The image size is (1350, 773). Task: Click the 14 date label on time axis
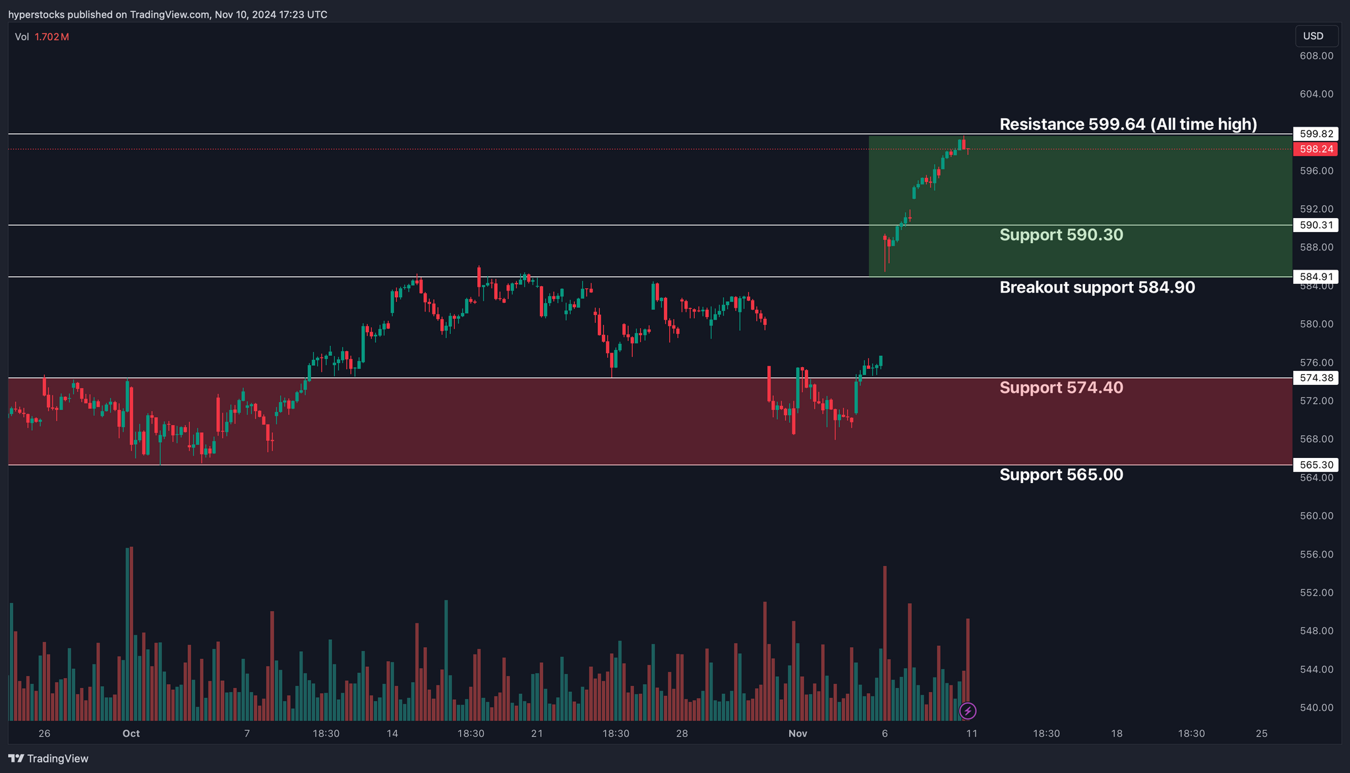[392, 733]
